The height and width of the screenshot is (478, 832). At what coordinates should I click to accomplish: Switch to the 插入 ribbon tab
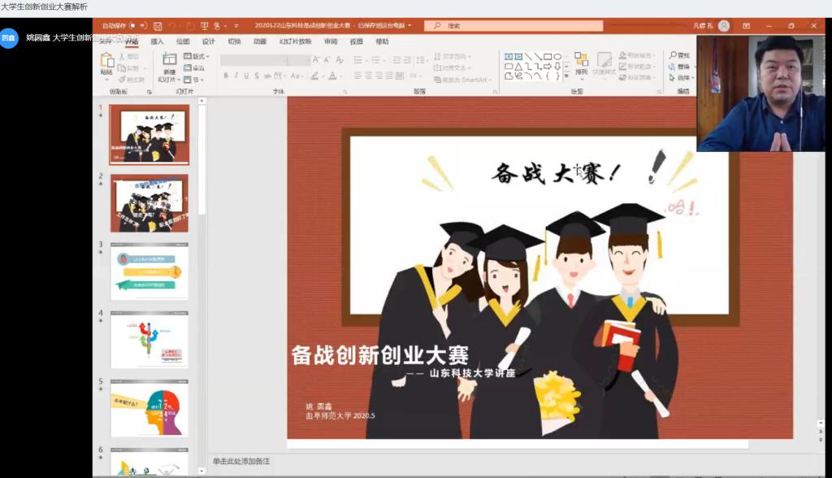157,41
